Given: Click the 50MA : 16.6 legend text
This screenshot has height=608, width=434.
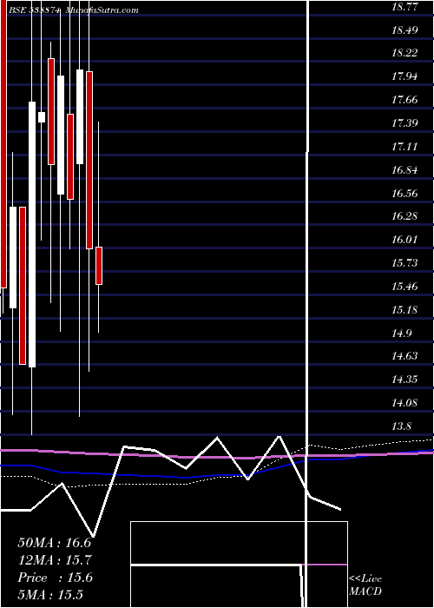Looking at the screenshot, I should [x=55, y=543].
